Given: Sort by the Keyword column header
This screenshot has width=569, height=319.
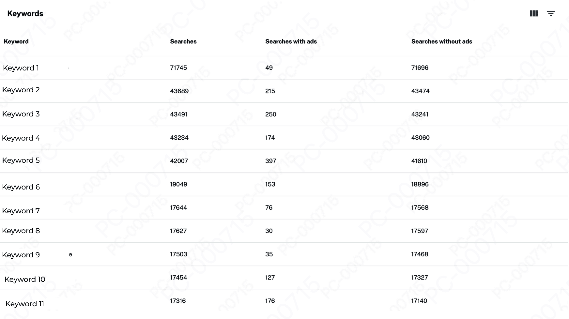Looking at the screenshot, I should coord(16,41).
